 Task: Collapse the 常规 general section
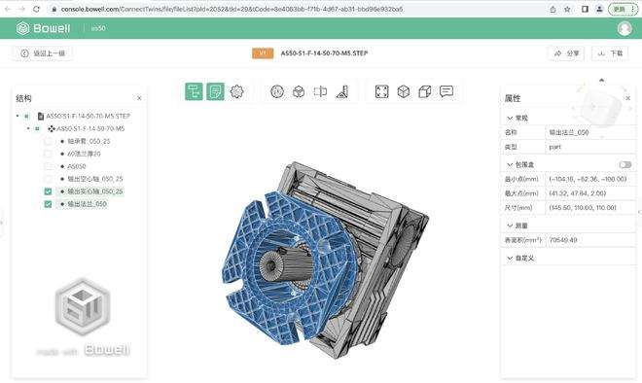tap(510, 118)
